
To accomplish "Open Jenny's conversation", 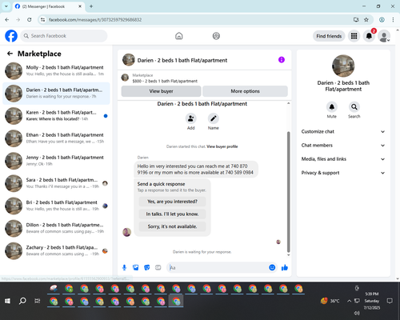I will tap(56, 161).
